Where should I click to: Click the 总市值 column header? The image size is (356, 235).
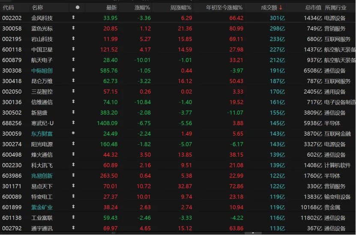[313, 8]
